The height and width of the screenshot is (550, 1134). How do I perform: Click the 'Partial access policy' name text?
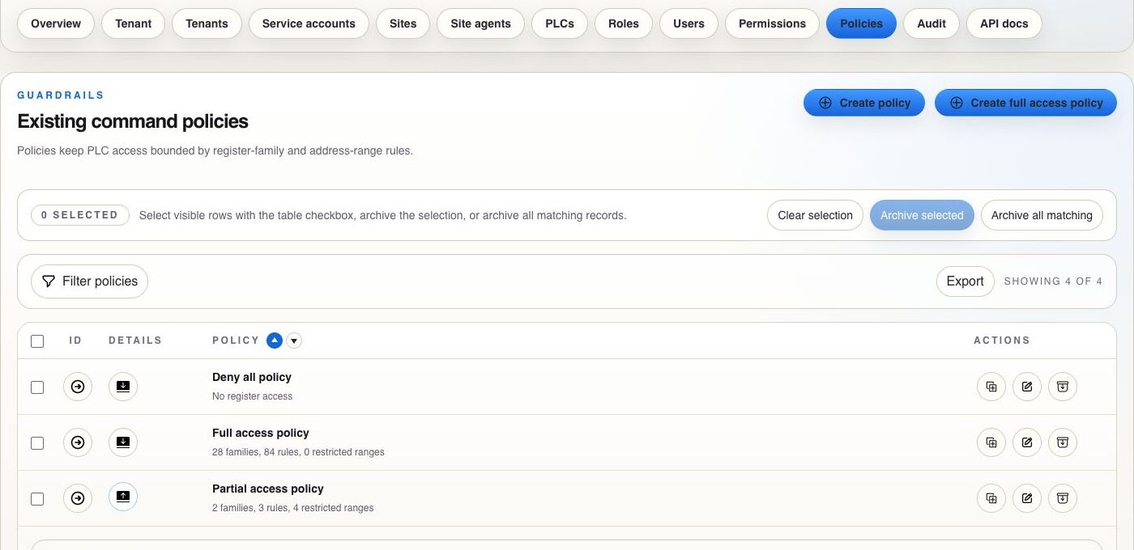point(268,489)
